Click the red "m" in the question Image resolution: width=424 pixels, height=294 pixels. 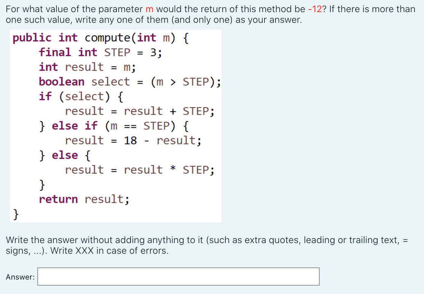149,9
